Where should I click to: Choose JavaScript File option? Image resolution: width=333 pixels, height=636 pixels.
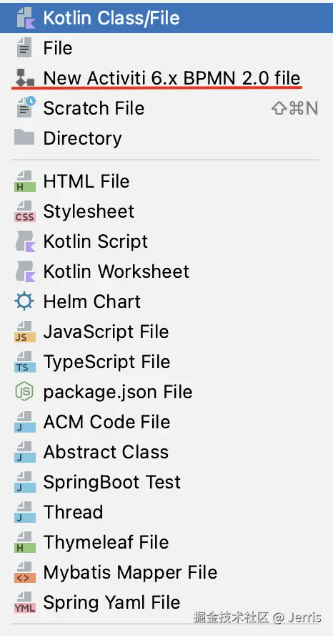(166, 332)
